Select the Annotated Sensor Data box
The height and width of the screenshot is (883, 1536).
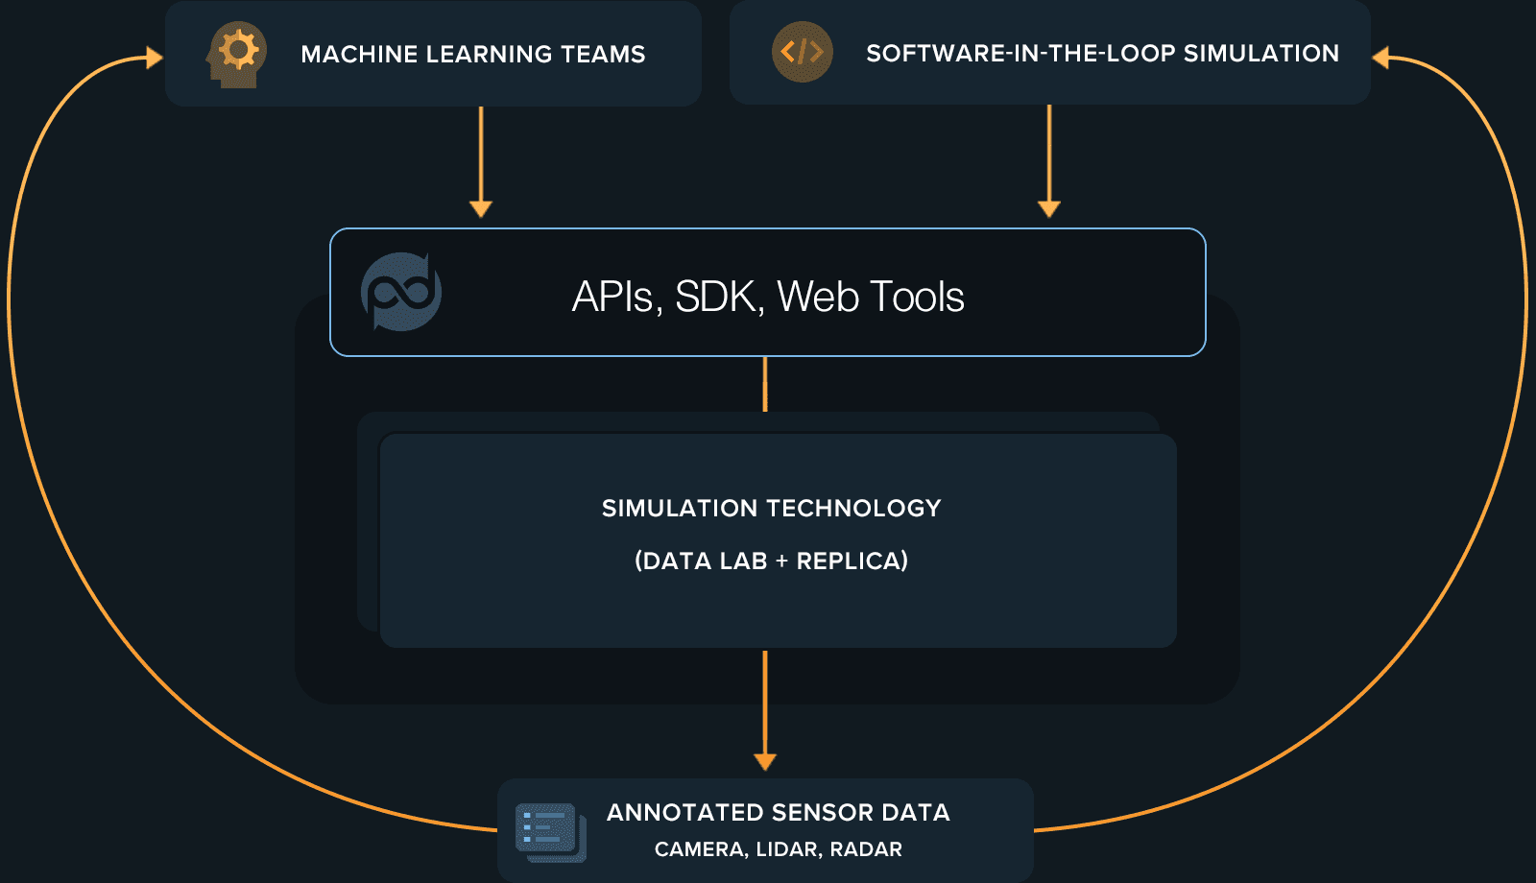click(768, 827)
